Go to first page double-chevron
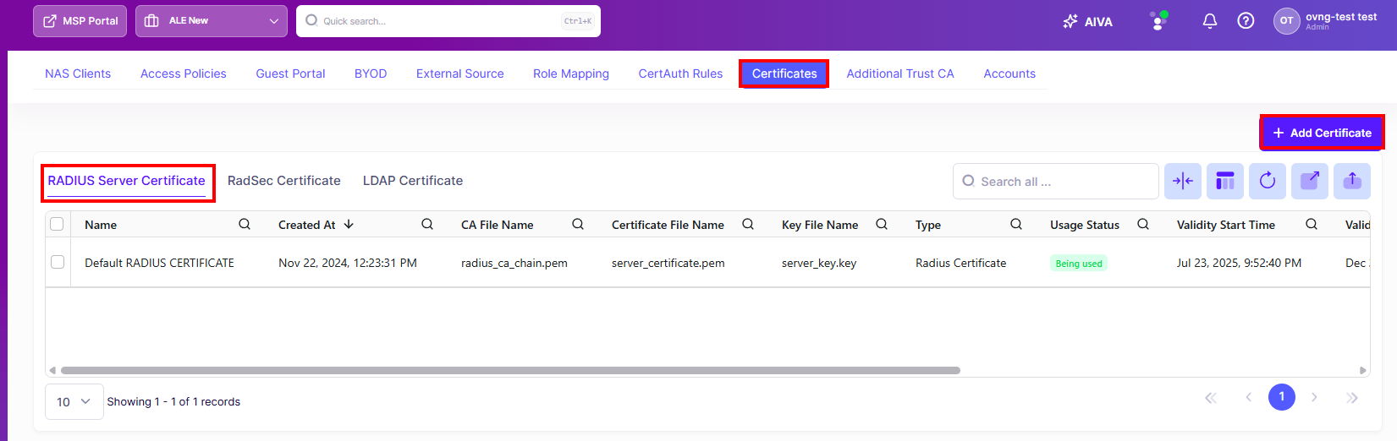1397x441 pixels. tap(1211, 397)
